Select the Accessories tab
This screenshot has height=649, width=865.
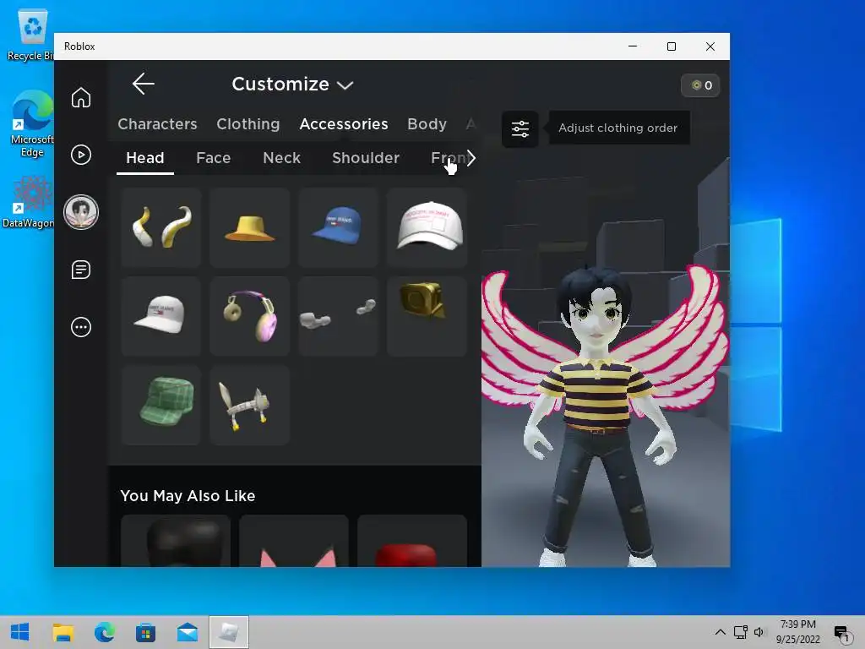click(344, 124)
